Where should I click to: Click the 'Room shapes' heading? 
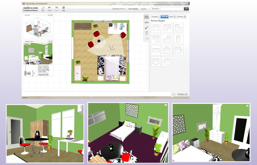158,21
